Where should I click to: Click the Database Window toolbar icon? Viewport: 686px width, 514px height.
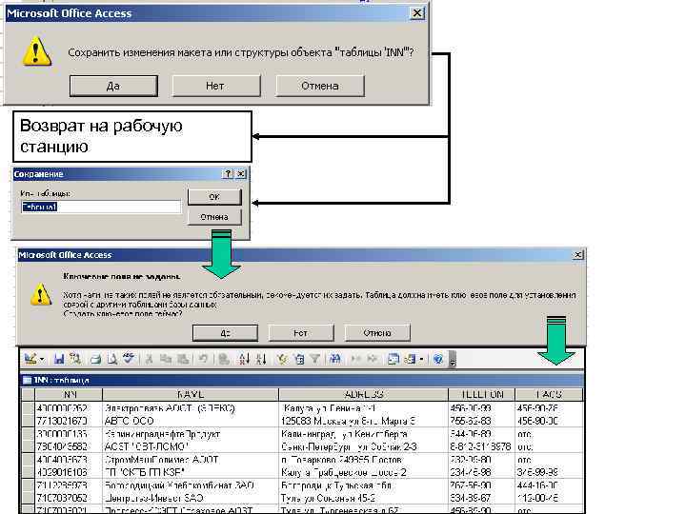click(393, 359)
